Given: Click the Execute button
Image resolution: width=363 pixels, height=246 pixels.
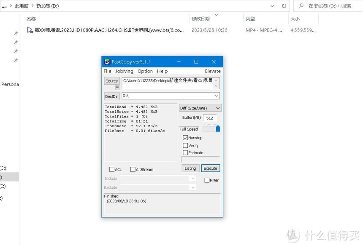Looking at the screenshot, I should (x=211, y=168).
